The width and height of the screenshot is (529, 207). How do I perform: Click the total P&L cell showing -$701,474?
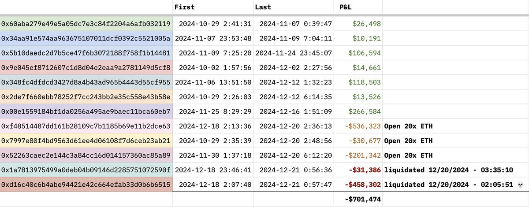point(362,200)
